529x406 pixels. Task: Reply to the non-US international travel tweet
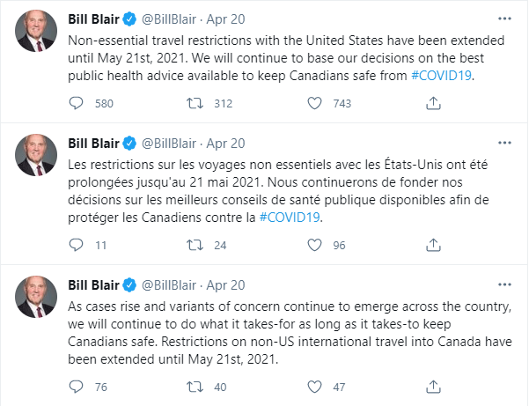pos(76,386)
